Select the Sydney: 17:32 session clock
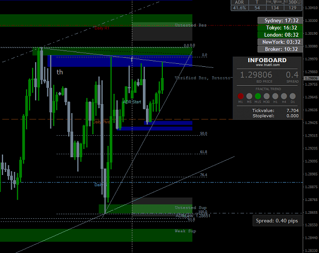Image resolution: width=319 pixels, height=253 pixels. coord(280,20)
